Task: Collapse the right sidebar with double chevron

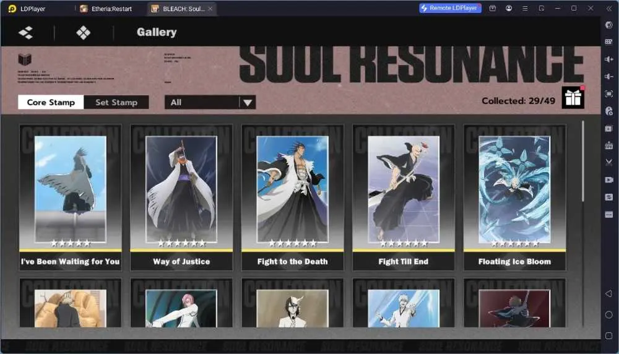Action: coord(609,8)
